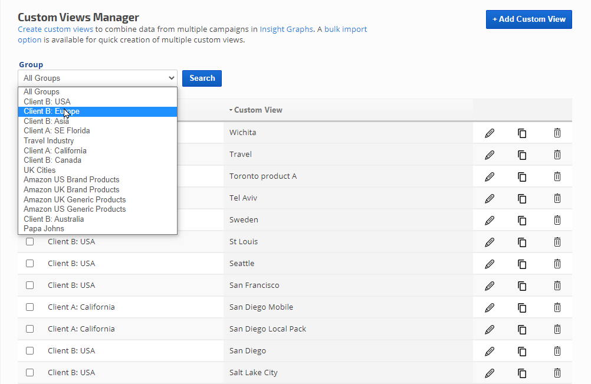Screen dimensions: 591x384
Task: Edit the Wichita custom view
Action: pos(489,133)
